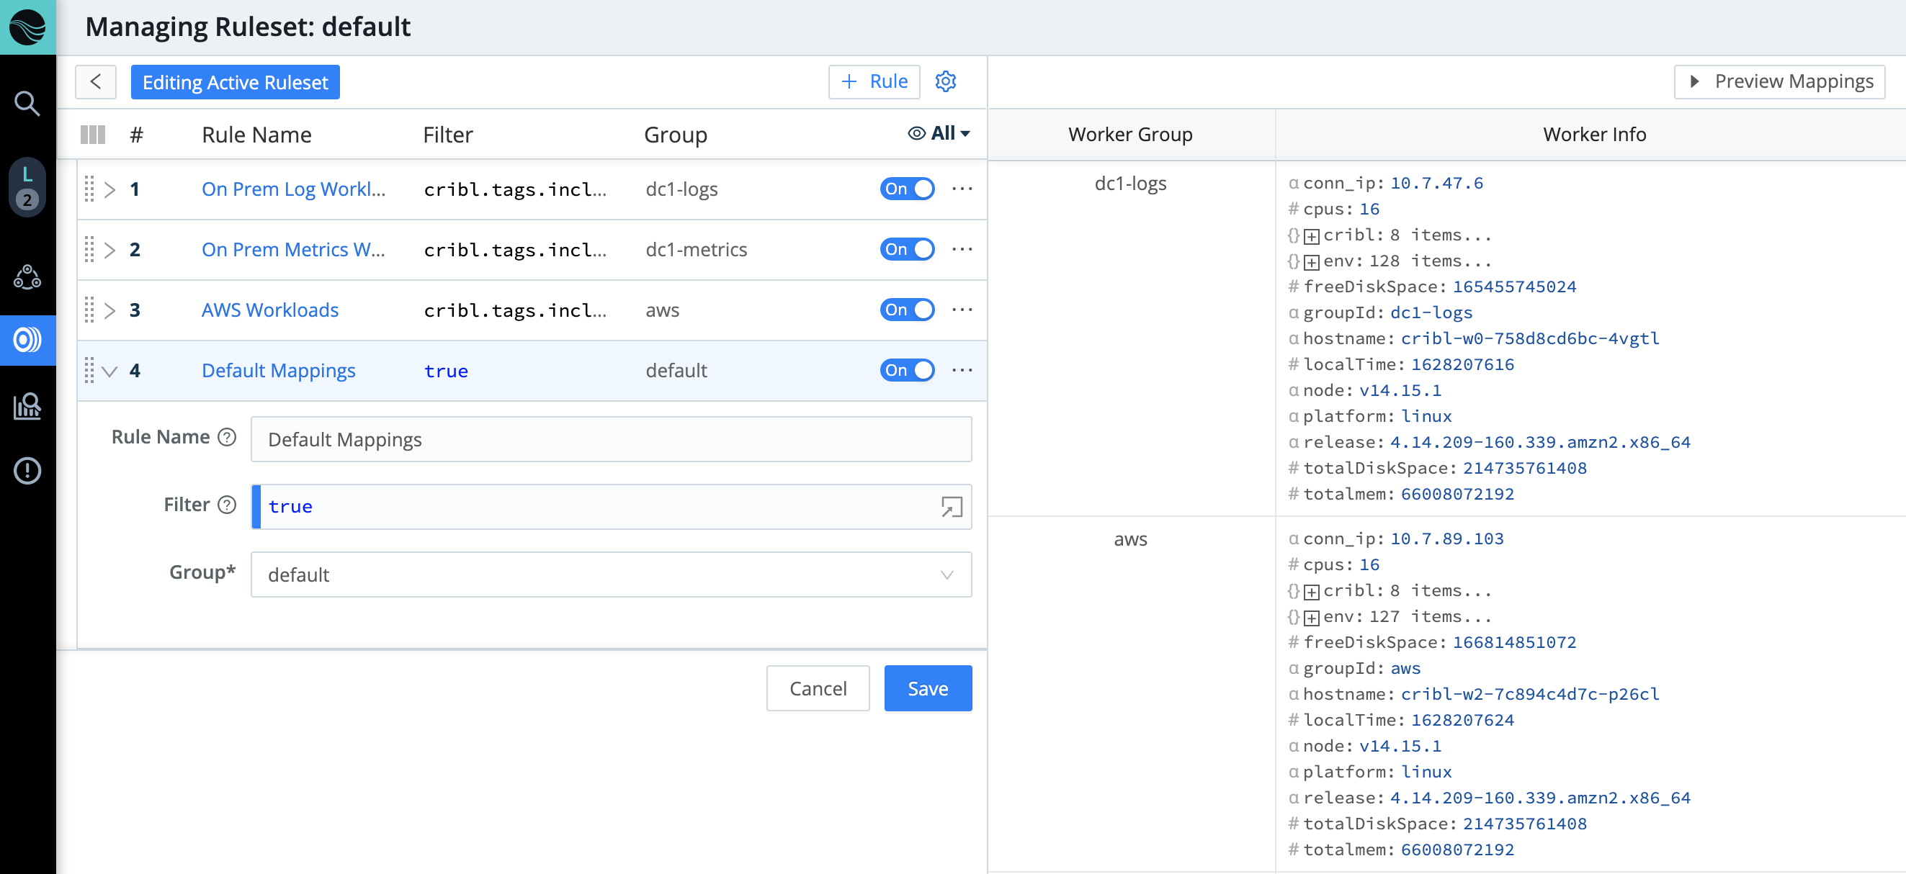The height and width of the screenshot is (874, 1906).
Task: Grab drag handle of rule 3
Action: tap(89, 310)
